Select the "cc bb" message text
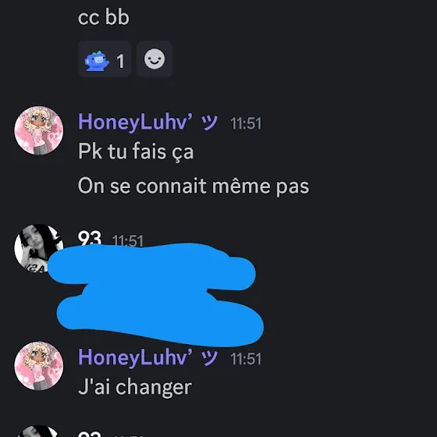This screenshot has height=437, width=437. (x=104, y=17)
